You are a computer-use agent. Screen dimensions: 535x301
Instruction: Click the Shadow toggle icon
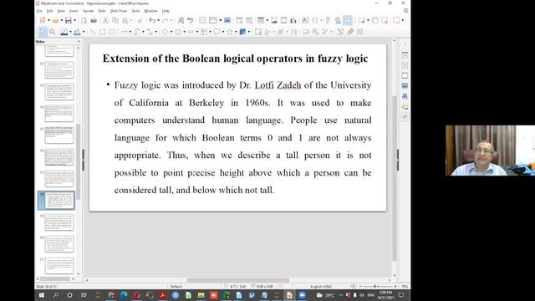(x=305, y=32)
